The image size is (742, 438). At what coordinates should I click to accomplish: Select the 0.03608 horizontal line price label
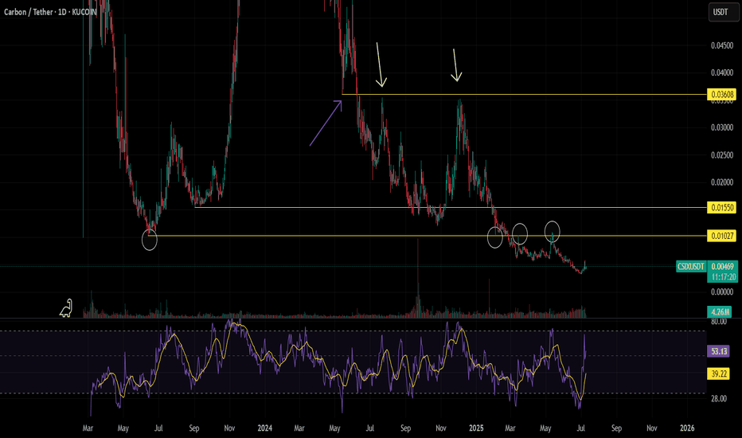721,95
